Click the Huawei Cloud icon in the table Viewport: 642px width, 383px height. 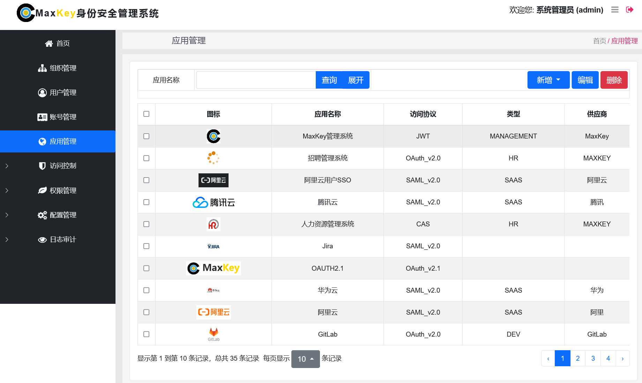click(214, 290)
